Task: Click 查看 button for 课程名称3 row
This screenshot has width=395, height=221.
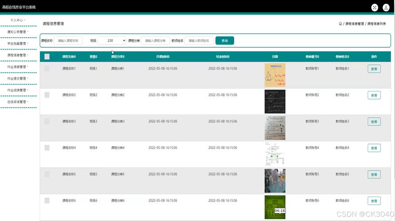Action: click(x=374, y=122)
